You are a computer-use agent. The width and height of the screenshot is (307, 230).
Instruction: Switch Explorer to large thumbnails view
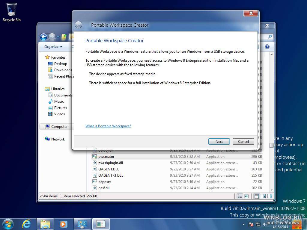246,196
